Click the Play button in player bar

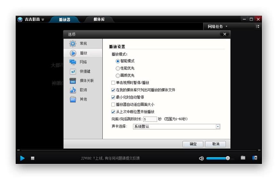22,158
